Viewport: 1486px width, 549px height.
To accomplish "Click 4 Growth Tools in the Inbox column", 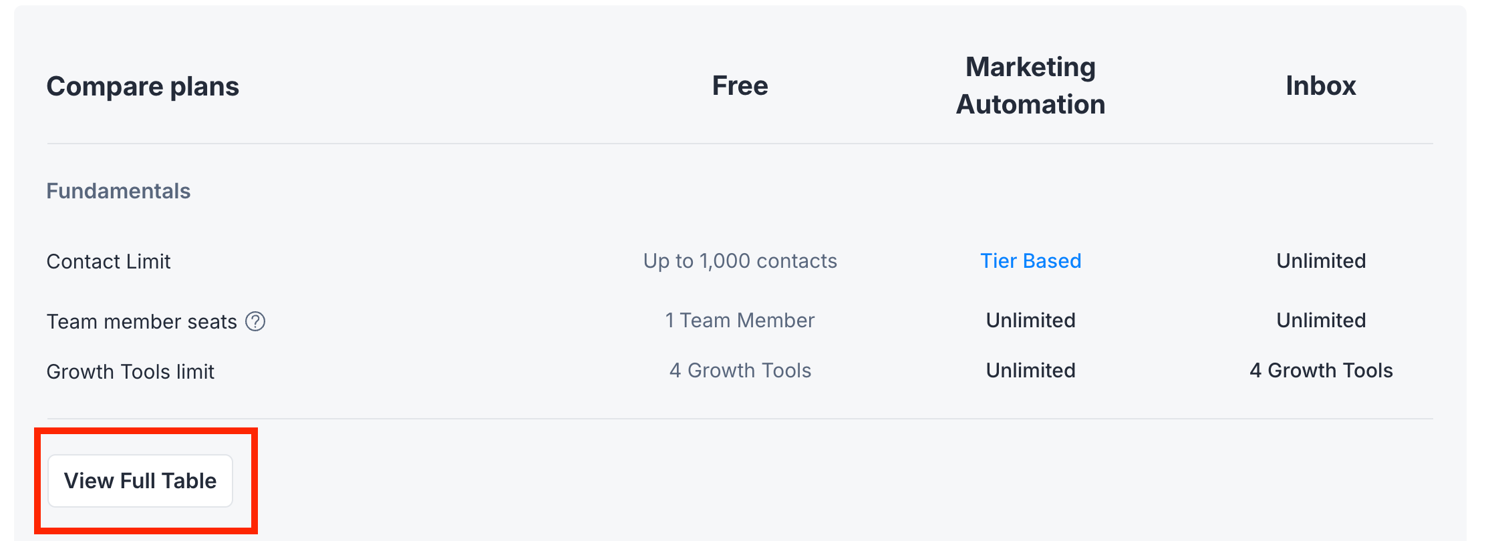I will pyautogui.click(x=1321, y=371).
